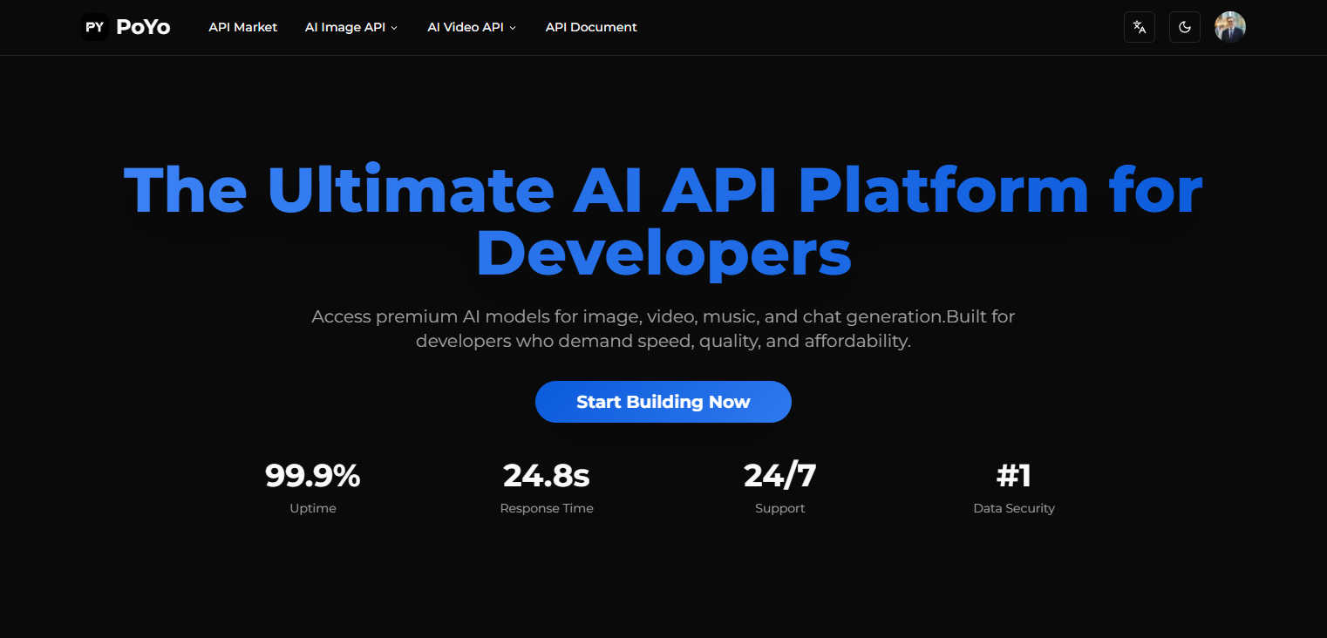Open the API Document page
Viewport: 1327px width, 638px height.
590,27
